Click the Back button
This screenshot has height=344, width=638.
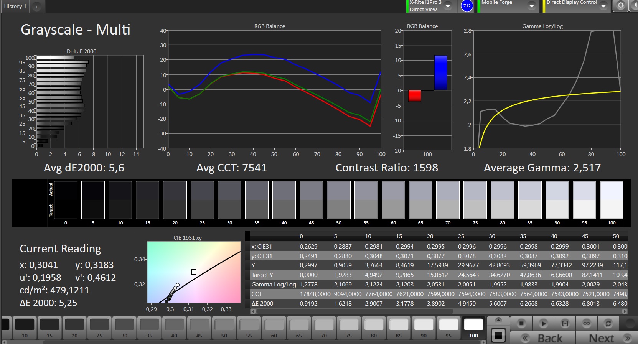pyautogui.click(x=543, y=338)
